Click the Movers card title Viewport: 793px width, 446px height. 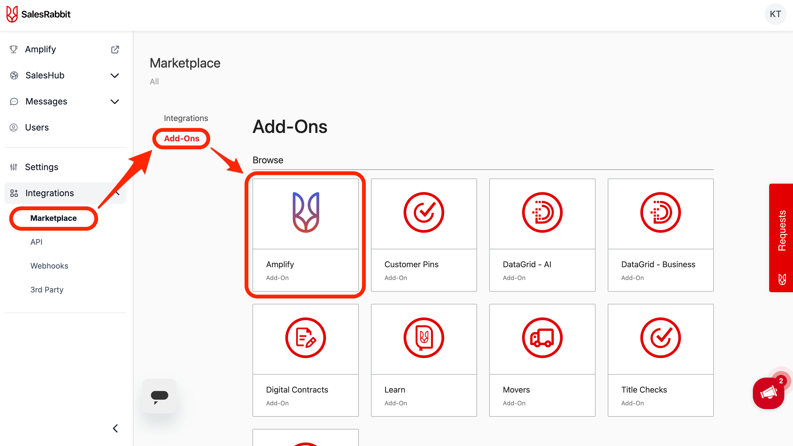pos(516,390)
